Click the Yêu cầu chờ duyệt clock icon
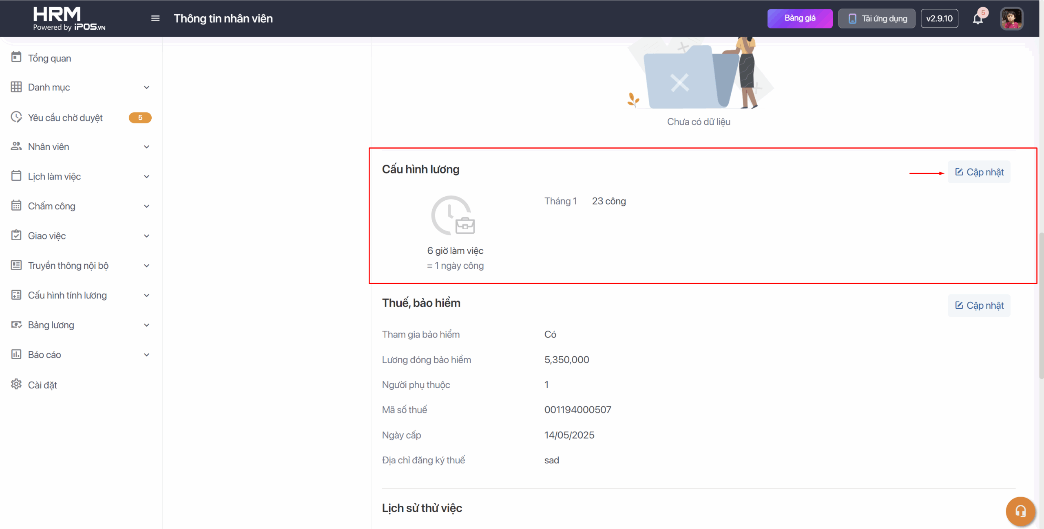Screen dimensions: 1044x529 tap(16, 117)
